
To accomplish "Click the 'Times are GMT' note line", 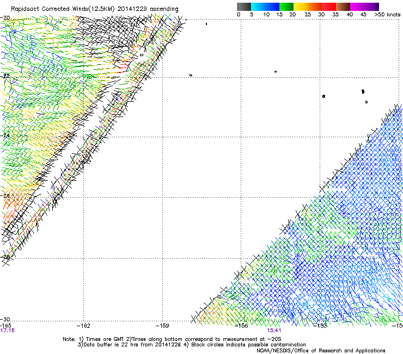I will pos(172,339).
